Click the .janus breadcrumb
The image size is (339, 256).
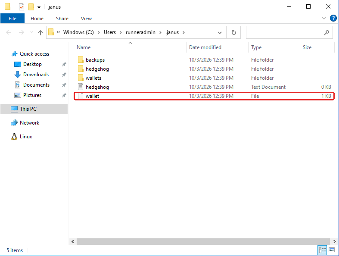point(172,32)
